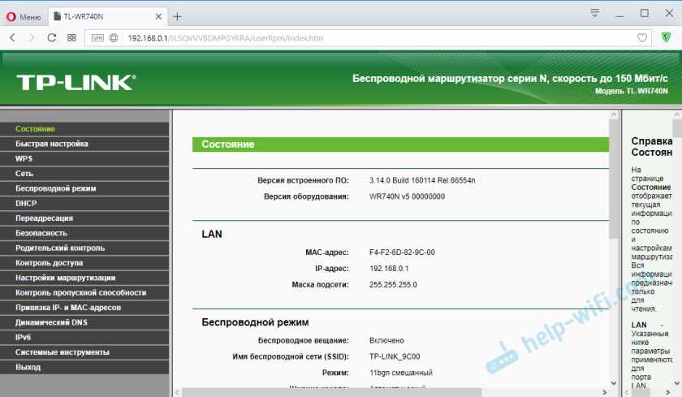The image size is (682, 397).
Task: Go forward to next page
Action: (32, 38)
